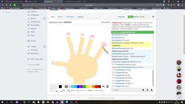Switch to the Игра tab
185x104 pixels.
pyautogui.click(x=53, y=17)
